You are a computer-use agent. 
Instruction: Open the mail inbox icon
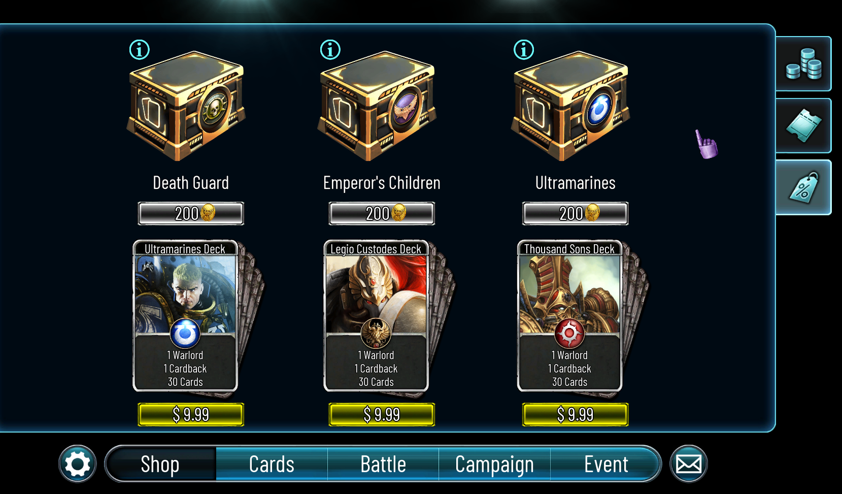tap(689, 464)
